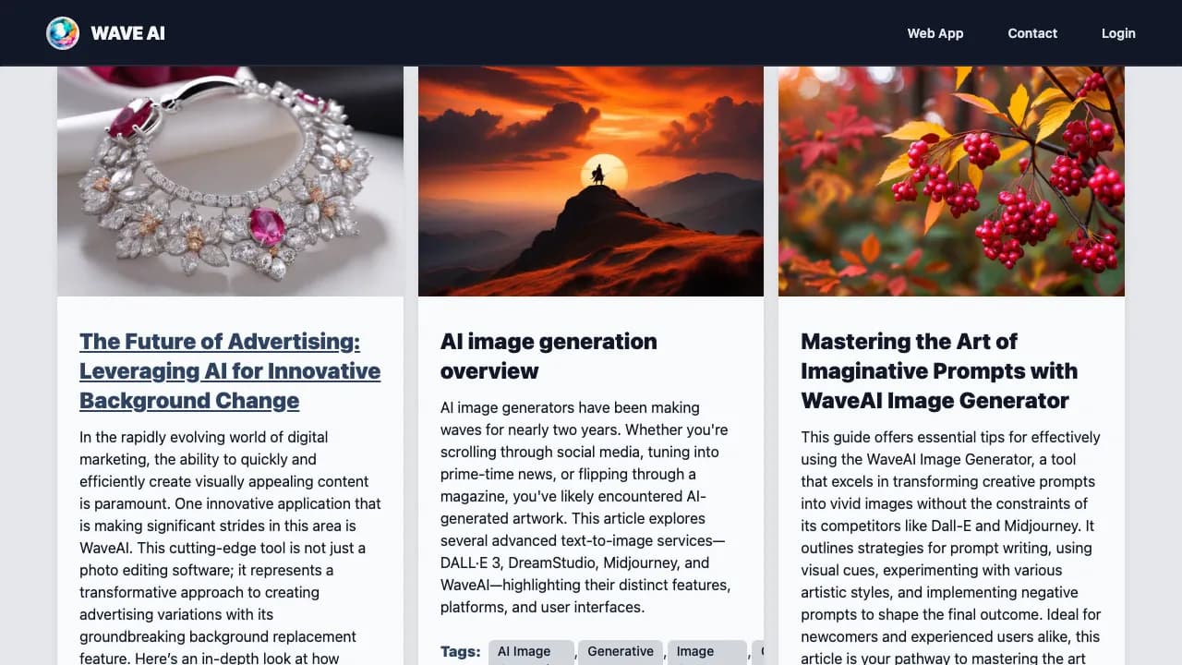Open Mastering the Art of Imaginative Prompts title

tap(939, 370)
